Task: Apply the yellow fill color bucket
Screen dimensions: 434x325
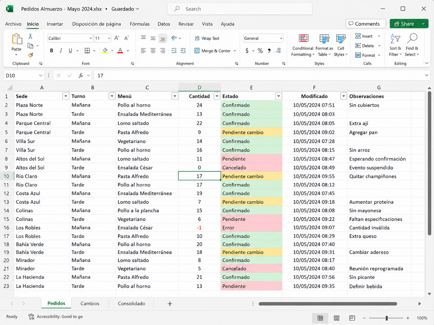Action: [x=105, y=51]
